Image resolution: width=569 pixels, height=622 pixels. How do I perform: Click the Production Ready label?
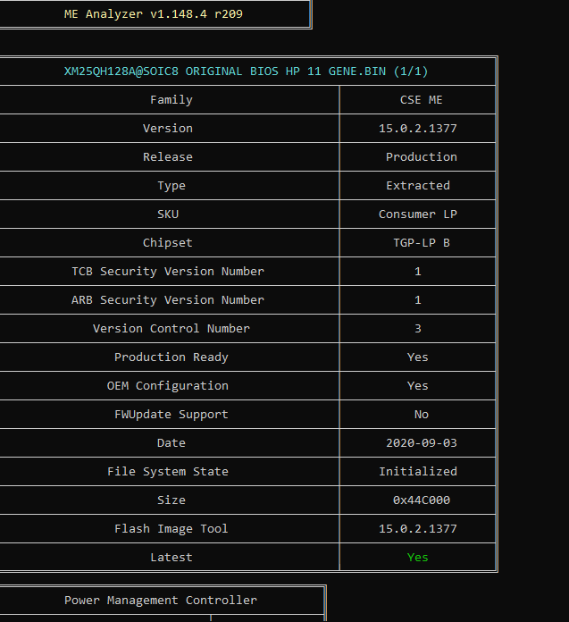click(x=172, y=357)
